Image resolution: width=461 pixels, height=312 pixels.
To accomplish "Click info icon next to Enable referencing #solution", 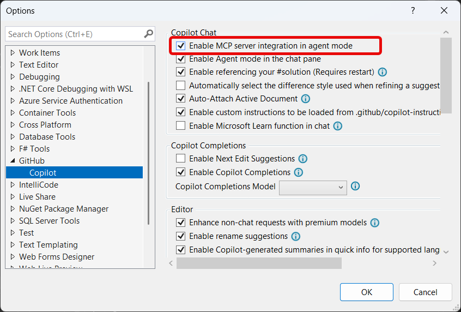I will point(383,72).
